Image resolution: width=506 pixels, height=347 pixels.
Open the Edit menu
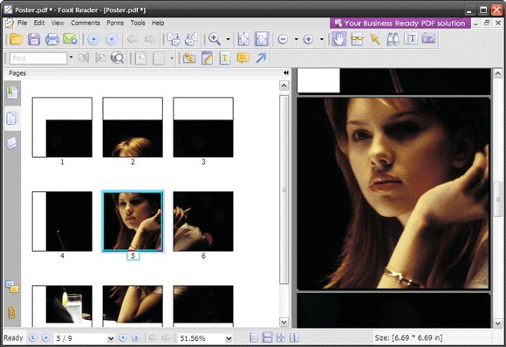click(x=39, y=23)
